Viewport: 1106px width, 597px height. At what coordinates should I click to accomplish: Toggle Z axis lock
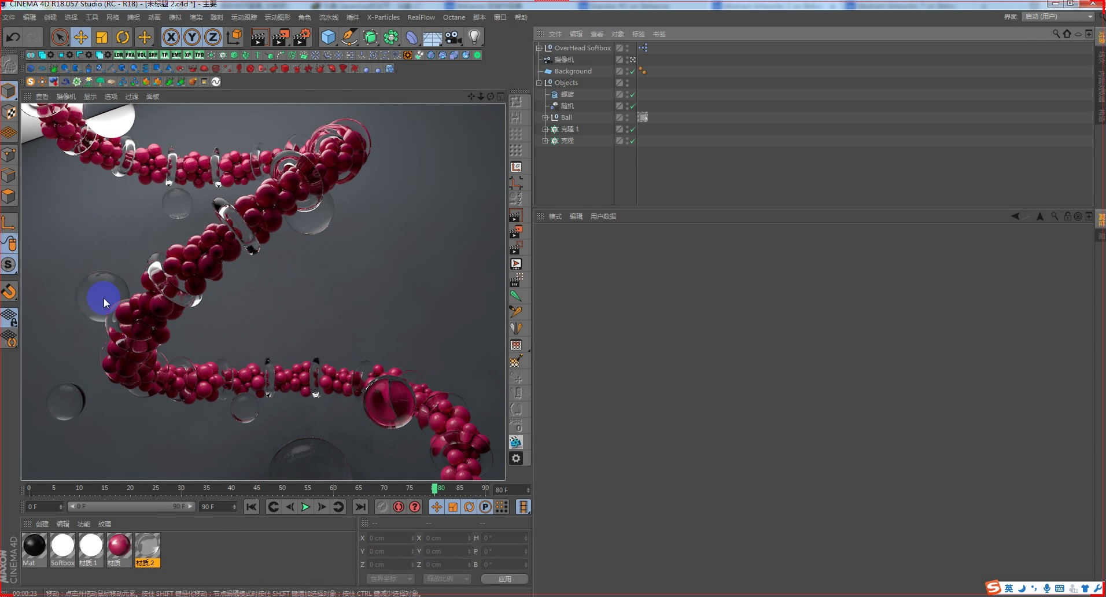point(212,38)
